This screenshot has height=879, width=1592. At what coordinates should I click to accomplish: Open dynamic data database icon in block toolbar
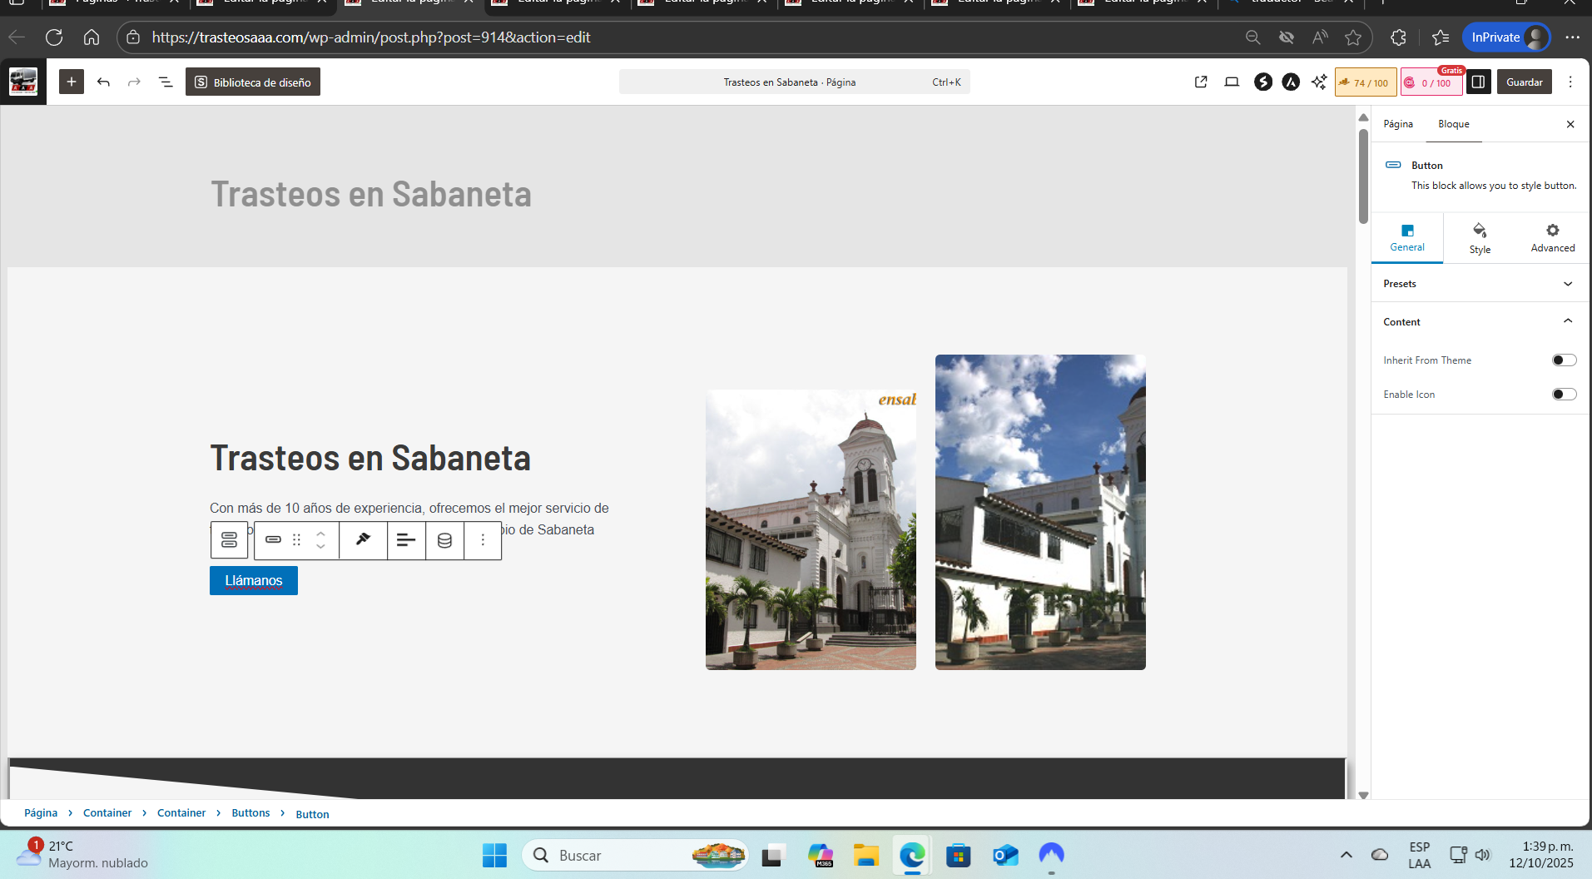pyautogui.click(x=444, y=540)
